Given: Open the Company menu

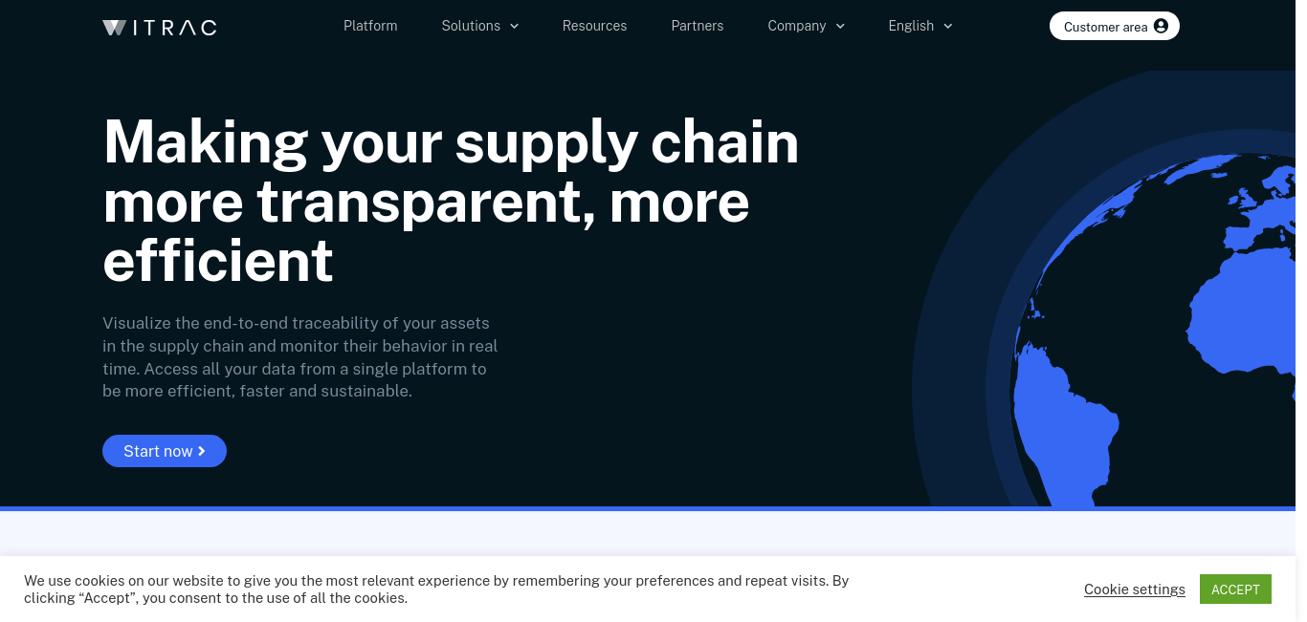Looking at the screenshot, I should tap(807, 26).
